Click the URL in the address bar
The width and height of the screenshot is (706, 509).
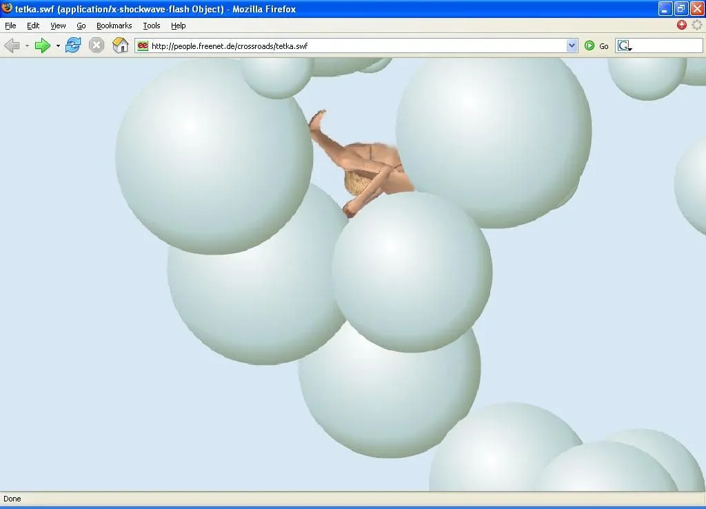228,47
